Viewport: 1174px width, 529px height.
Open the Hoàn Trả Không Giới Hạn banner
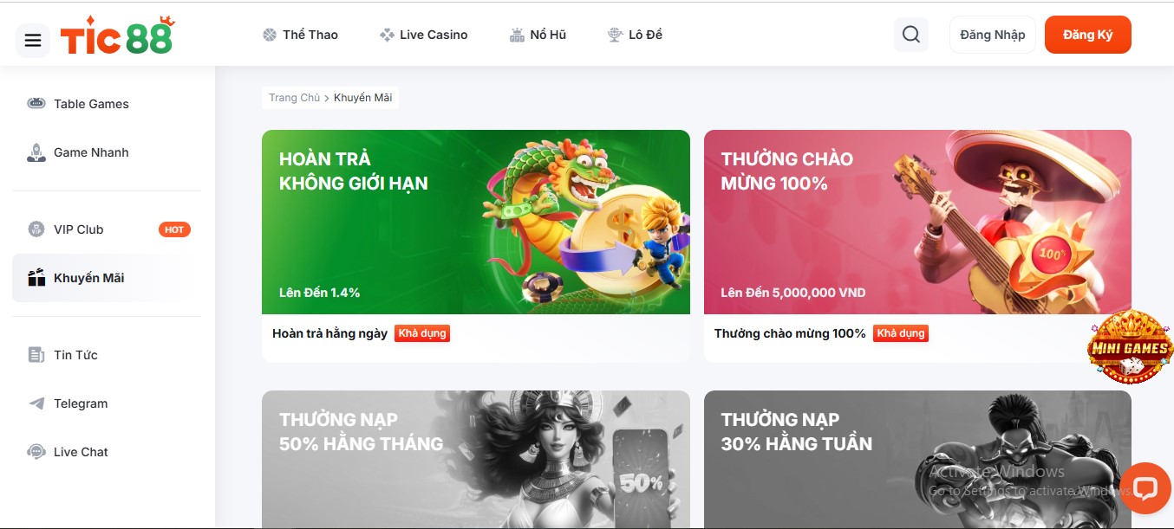[x=476, y=222]
